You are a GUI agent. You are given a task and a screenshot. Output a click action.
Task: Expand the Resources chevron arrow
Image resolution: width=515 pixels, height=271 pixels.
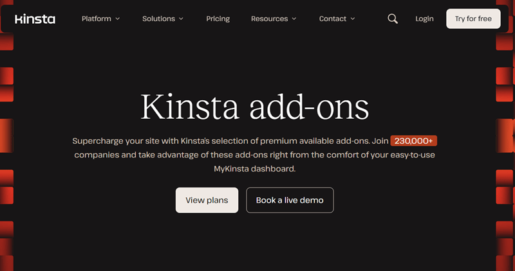pos(294,19)
